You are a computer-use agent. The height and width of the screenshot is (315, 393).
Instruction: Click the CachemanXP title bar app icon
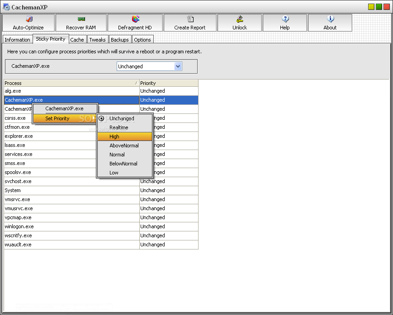6,7
